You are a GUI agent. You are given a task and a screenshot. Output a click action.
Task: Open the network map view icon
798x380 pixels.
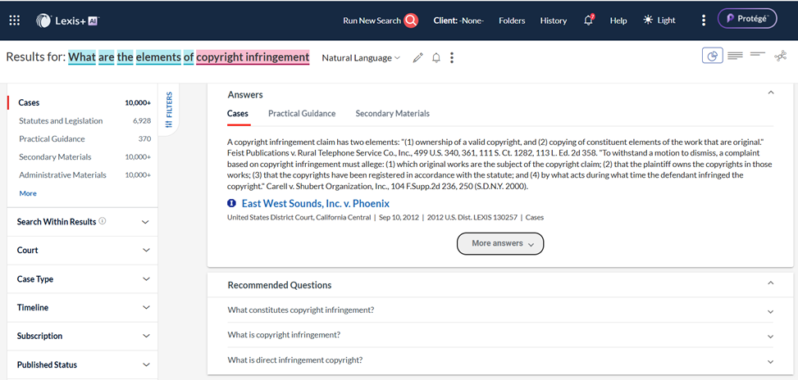point(780,56)
